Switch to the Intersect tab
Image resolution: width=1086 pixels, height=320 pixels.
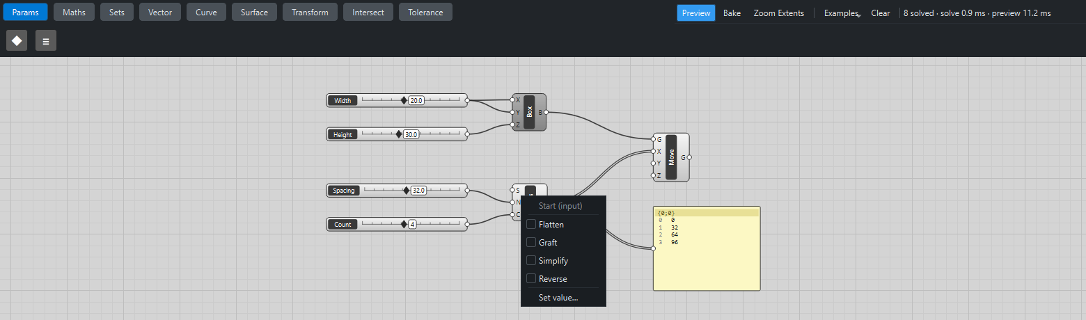[368, 12]
